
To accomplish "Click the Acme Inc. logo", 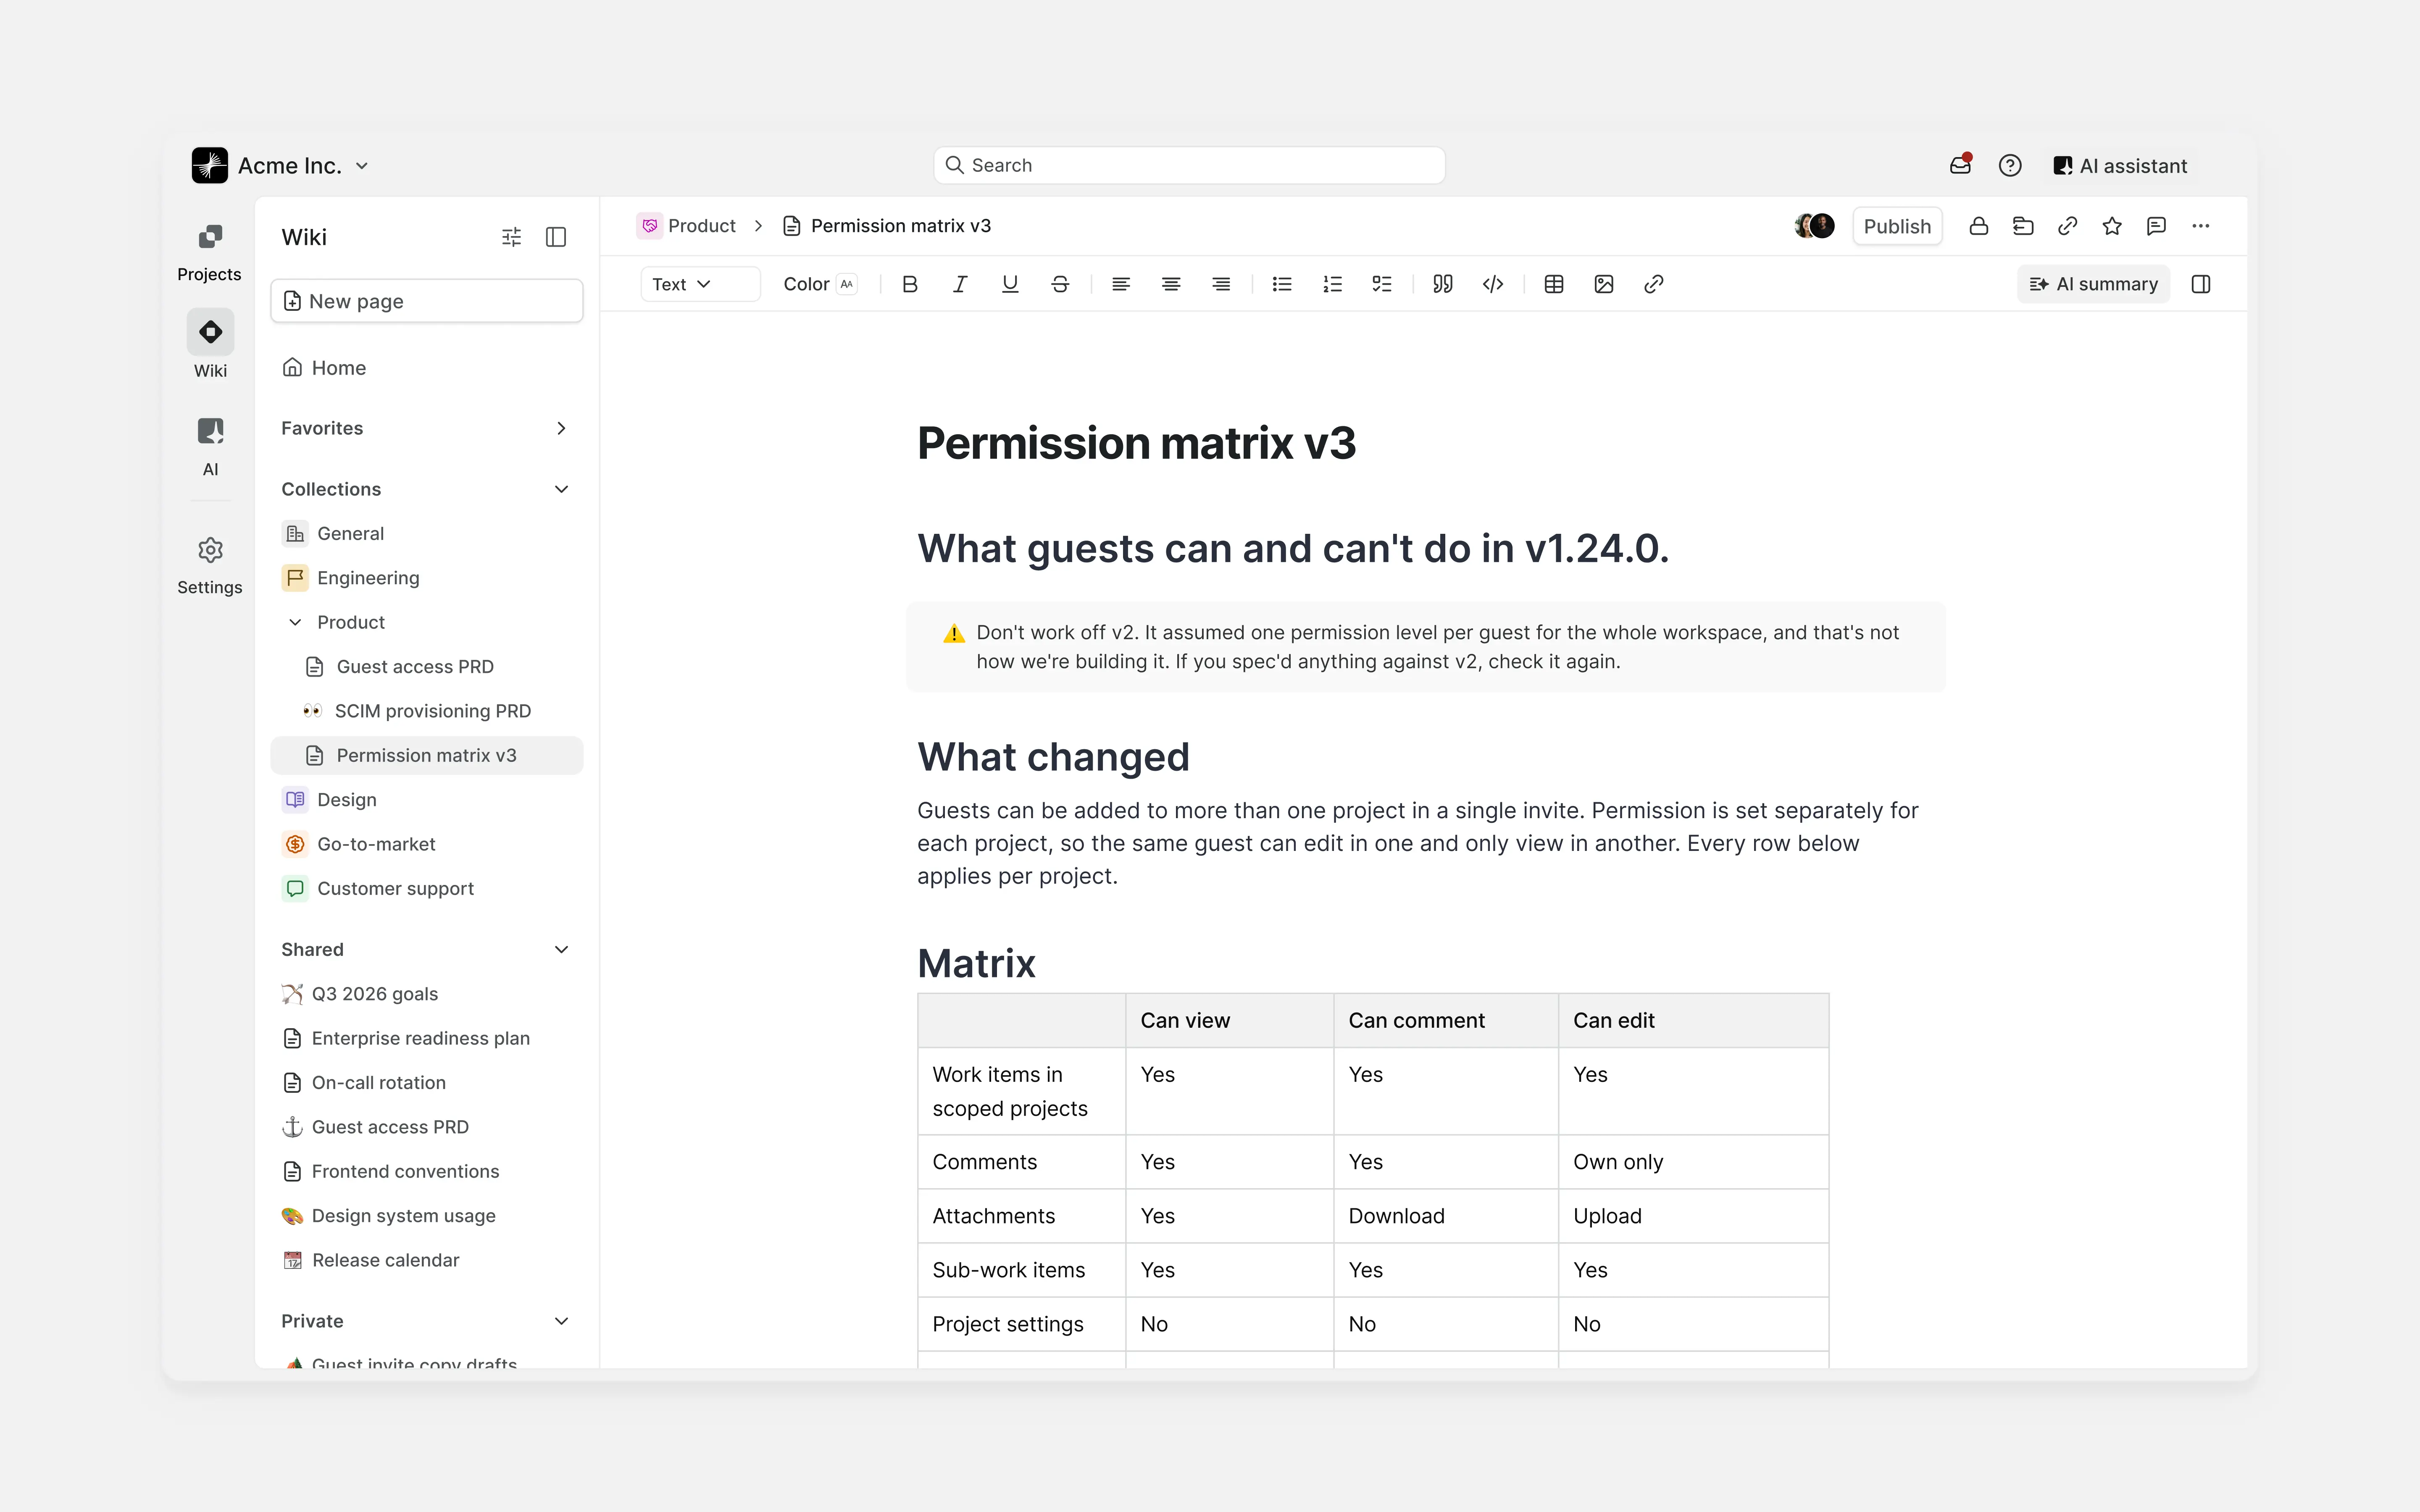I will pyautogui.click(x=210, y=165).
